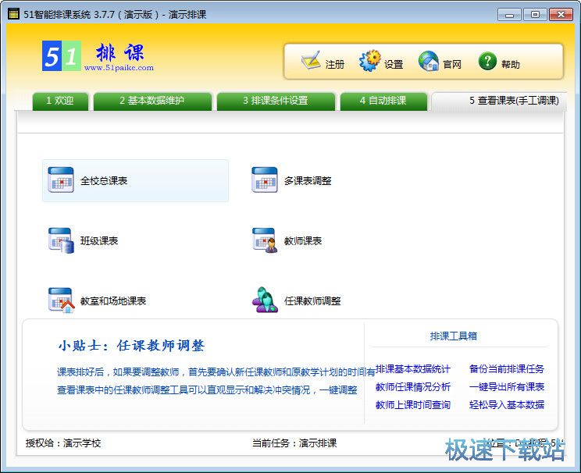Open the 教师课表 label

pyautogui.click(x=303, y=240)
